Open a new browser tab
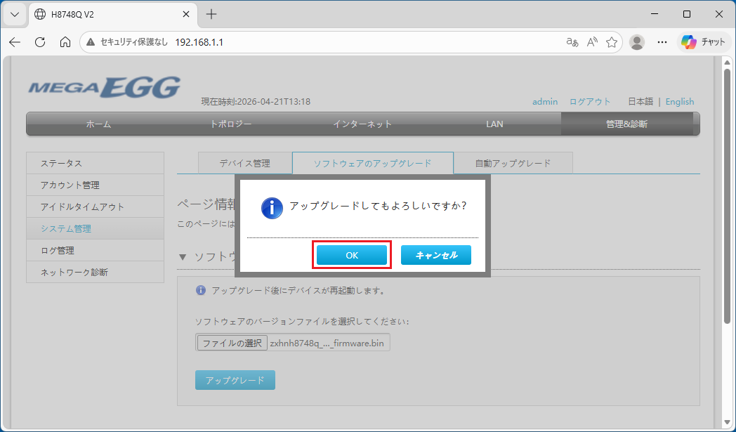The height and width of the screenshot is (432, 736). (211, 15)
